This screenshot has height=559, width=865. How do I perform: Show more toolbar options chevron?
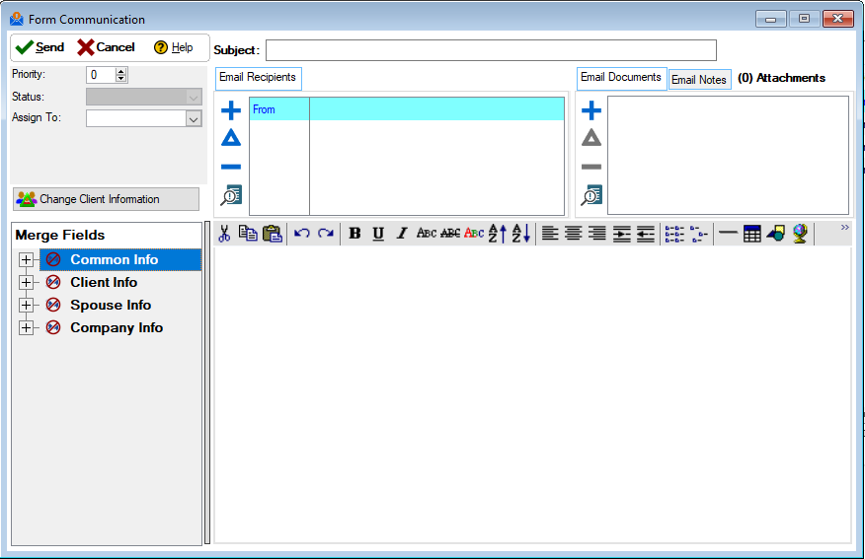844,228
